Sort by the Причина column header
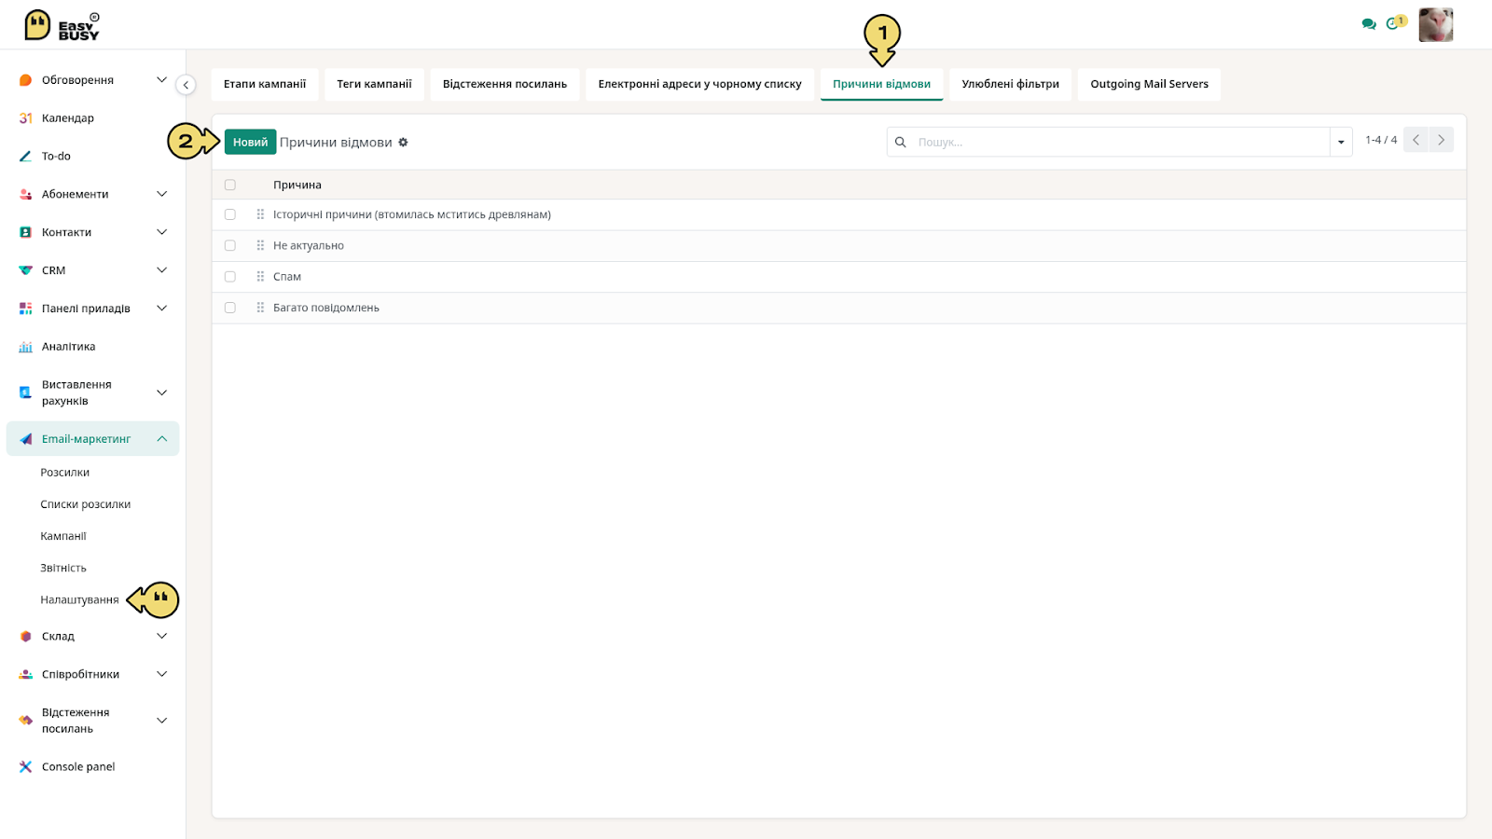This screenshot has width=1492, height=839. click(297, 185)
